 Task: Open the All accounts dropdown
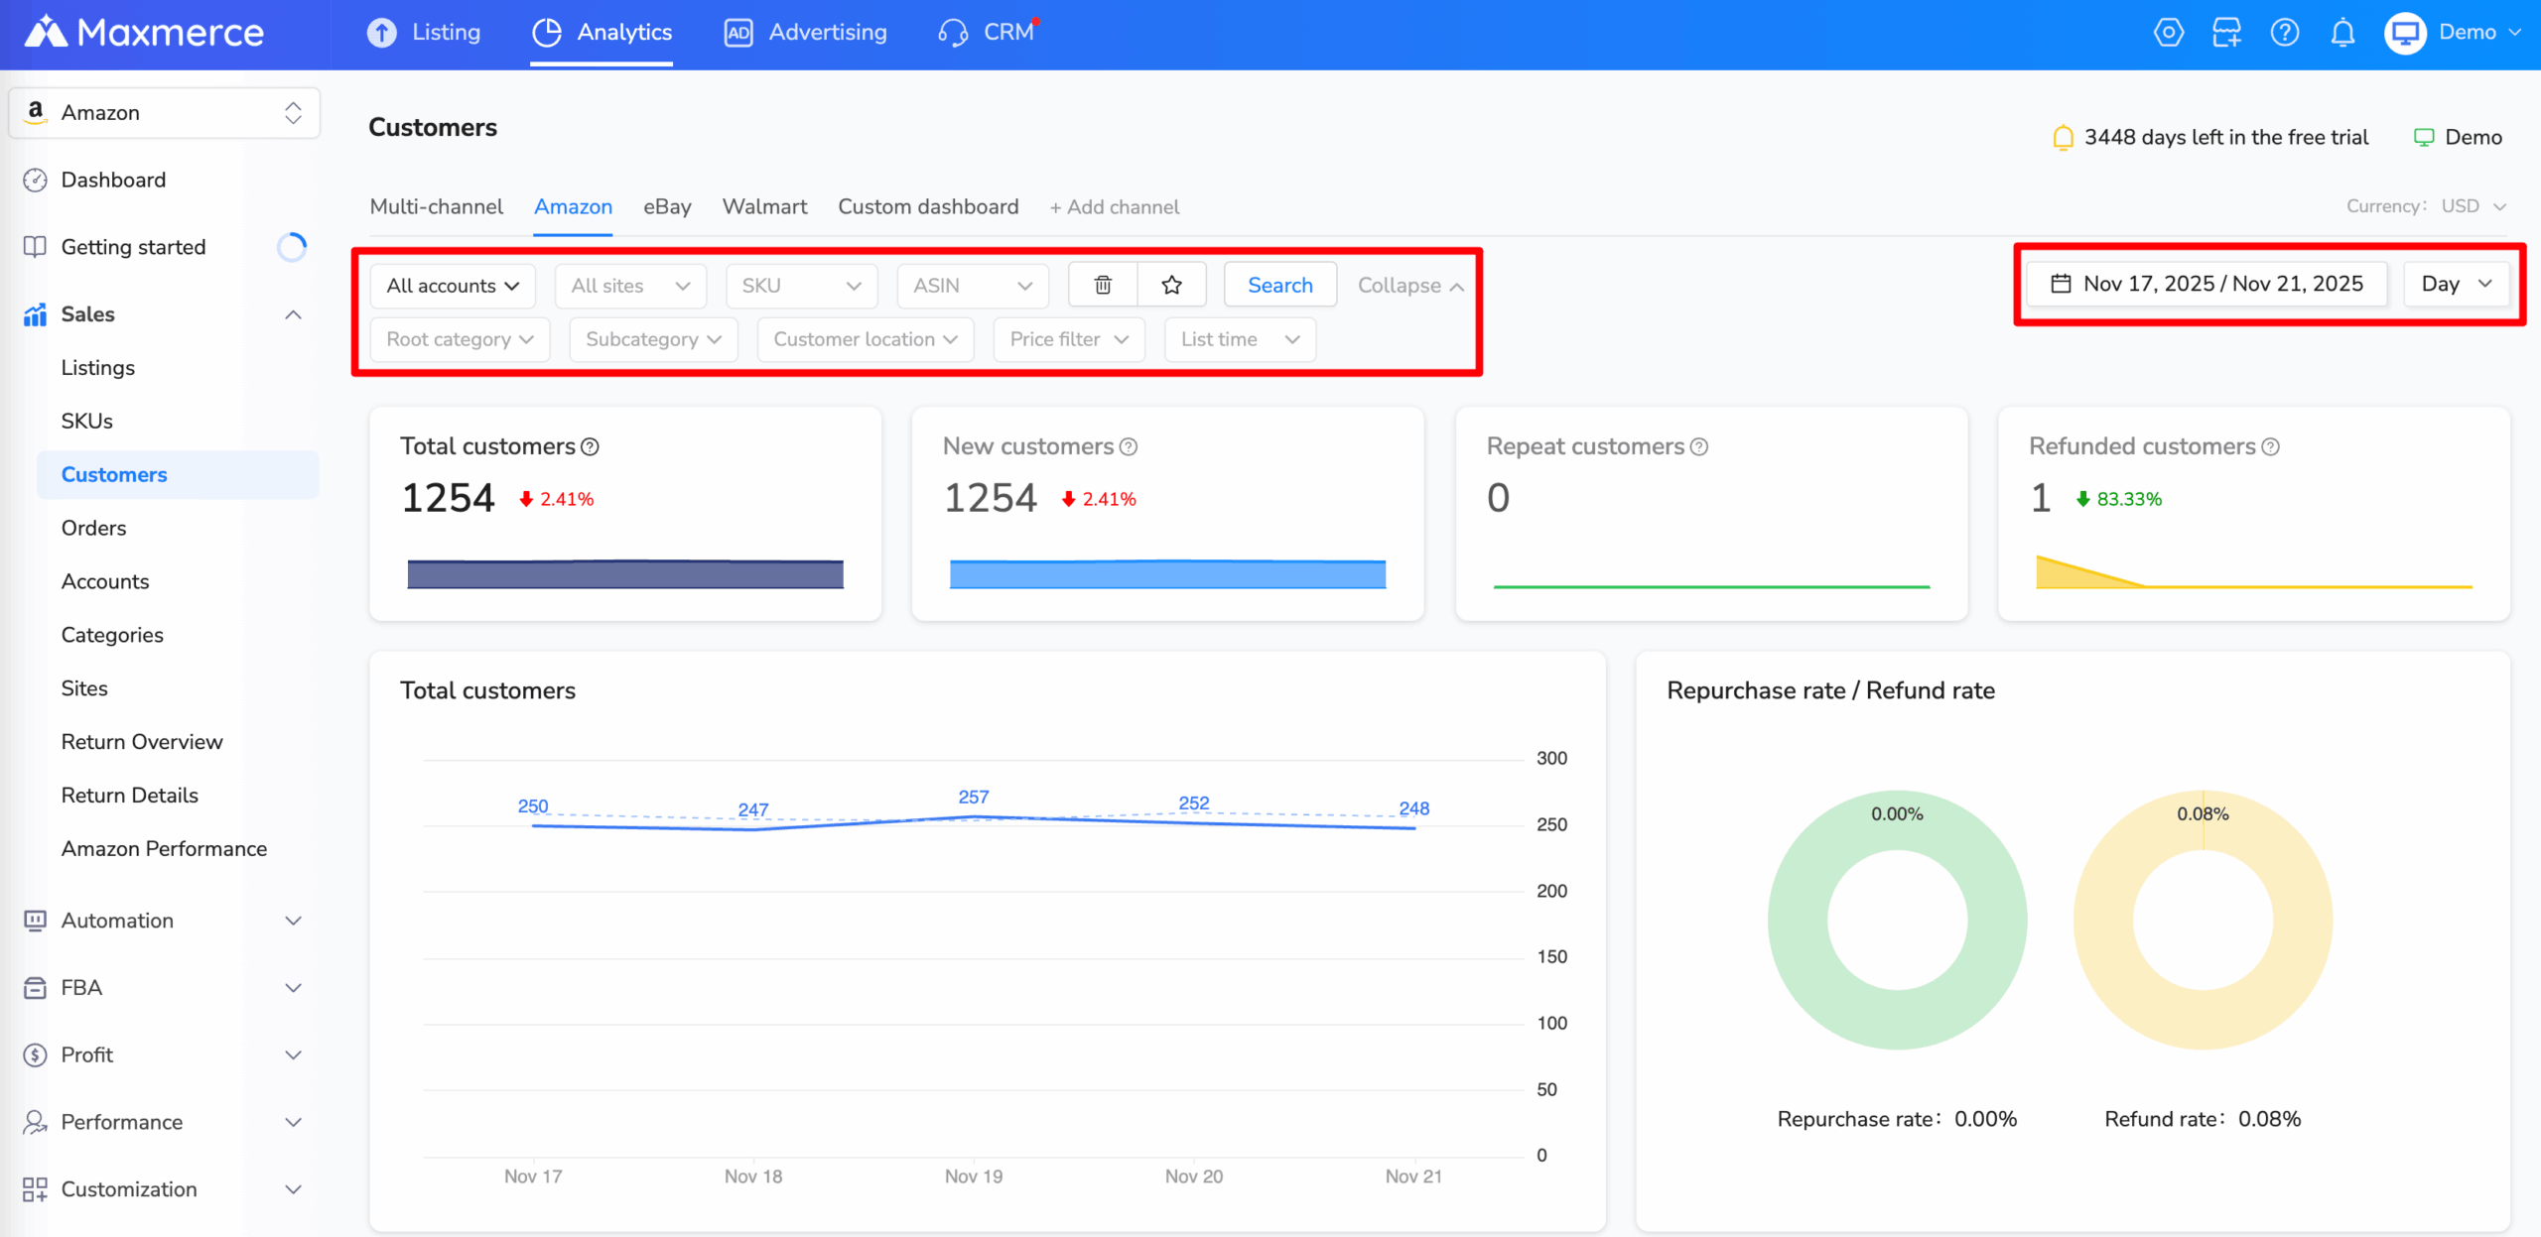click(453, 286)
